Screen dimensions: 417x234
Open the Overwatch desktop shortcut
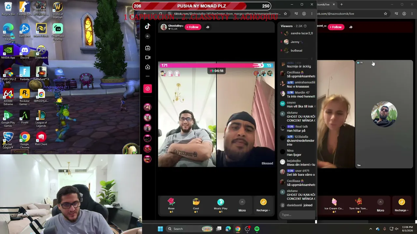click(x=41, y=52)
